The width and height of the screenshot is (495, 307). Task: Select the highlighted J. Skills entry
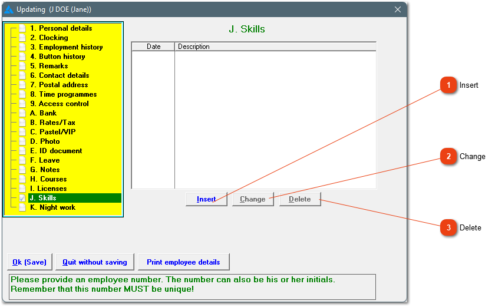coord(75,198)
